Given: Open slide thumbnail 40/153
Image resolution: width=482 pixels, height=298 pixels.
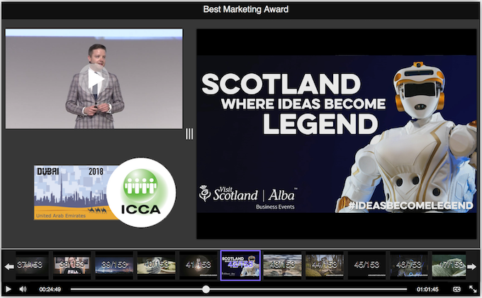Looking at the screenshot, I should (156, 265).
